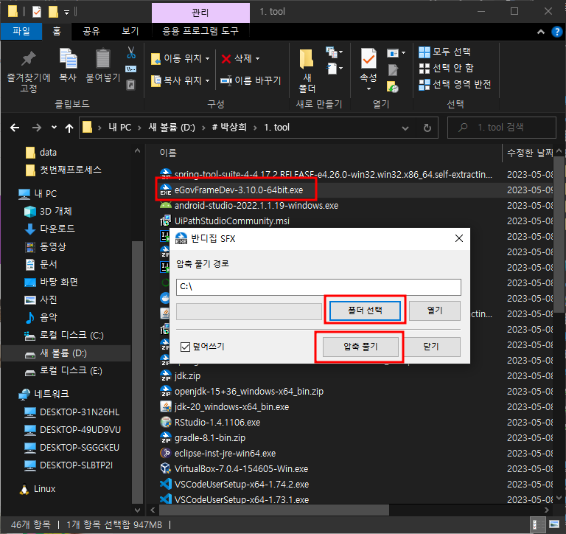Click 선택 안 함 (Select none)
566x534 pixels.
pyautogui.click(x=446, y=68)
